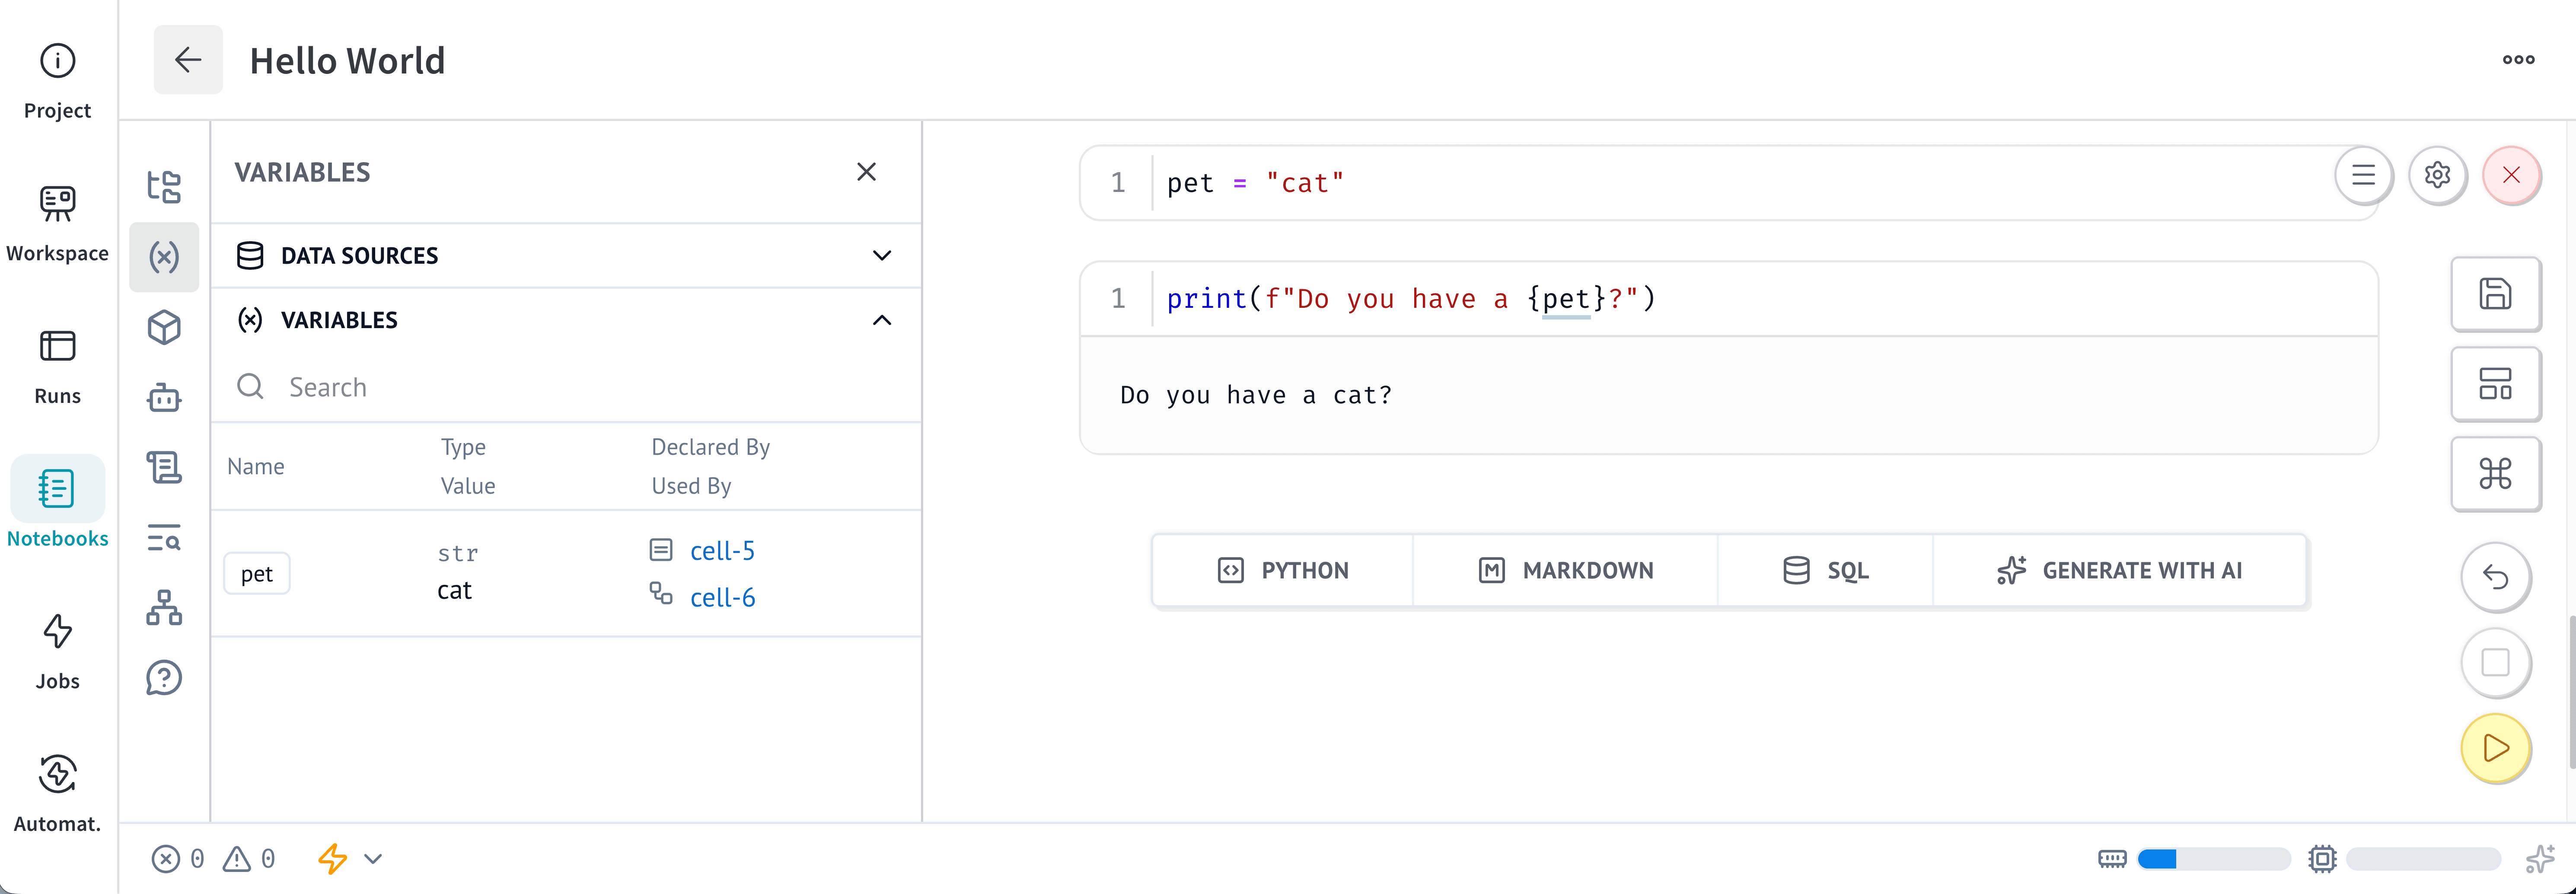
Task: Click the lightning bolt status icon
Action: (333, 859)
